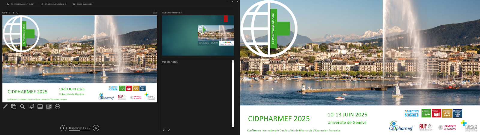Black out the slideshow screen
480x135 pixels.
point(31,106)
